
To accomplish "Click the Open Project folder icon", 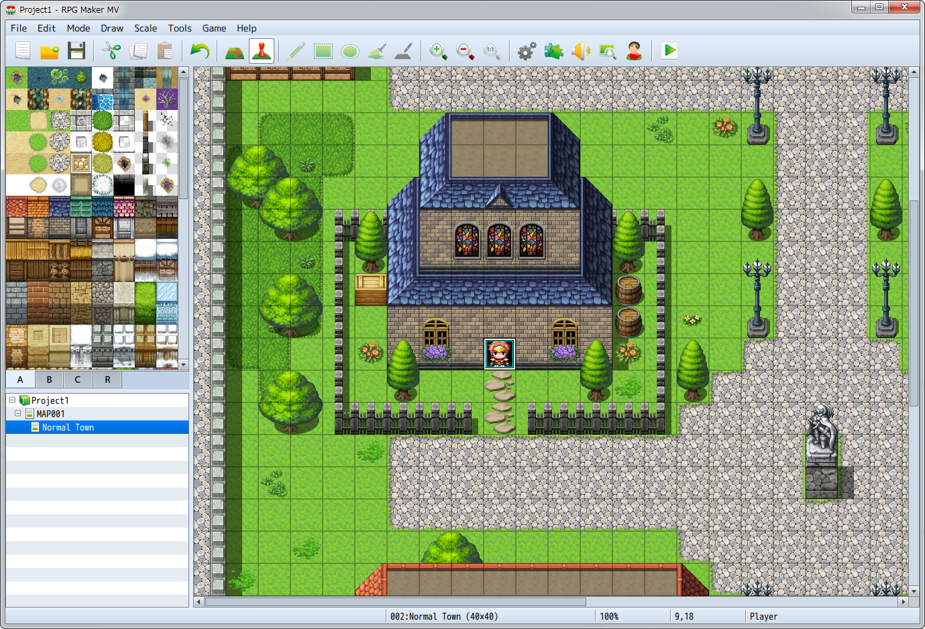I will point(50,51).
